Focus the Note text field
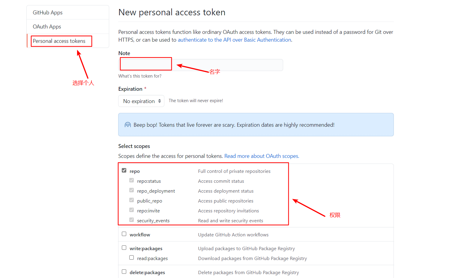The height and width of the screenshot is (278, 476). (201, 65)
